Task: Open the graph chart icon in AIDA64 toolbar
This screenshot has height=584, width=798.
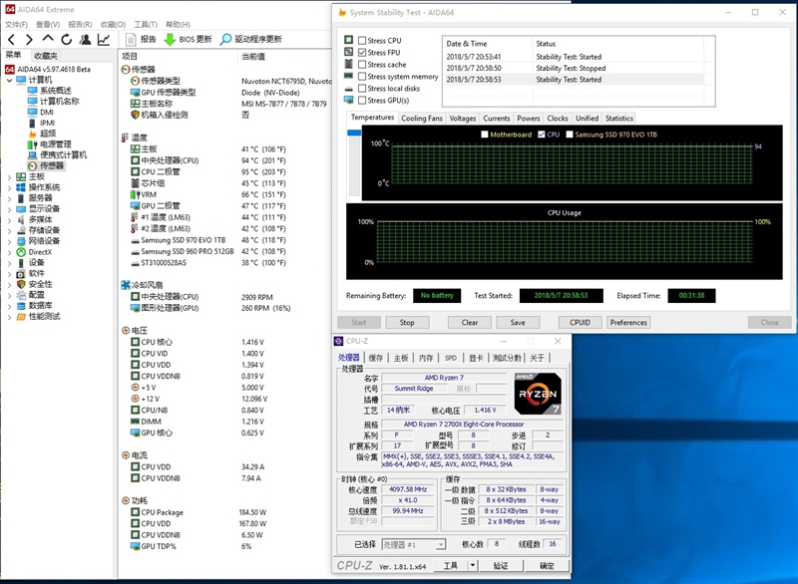Action: (x=104, y=39)
